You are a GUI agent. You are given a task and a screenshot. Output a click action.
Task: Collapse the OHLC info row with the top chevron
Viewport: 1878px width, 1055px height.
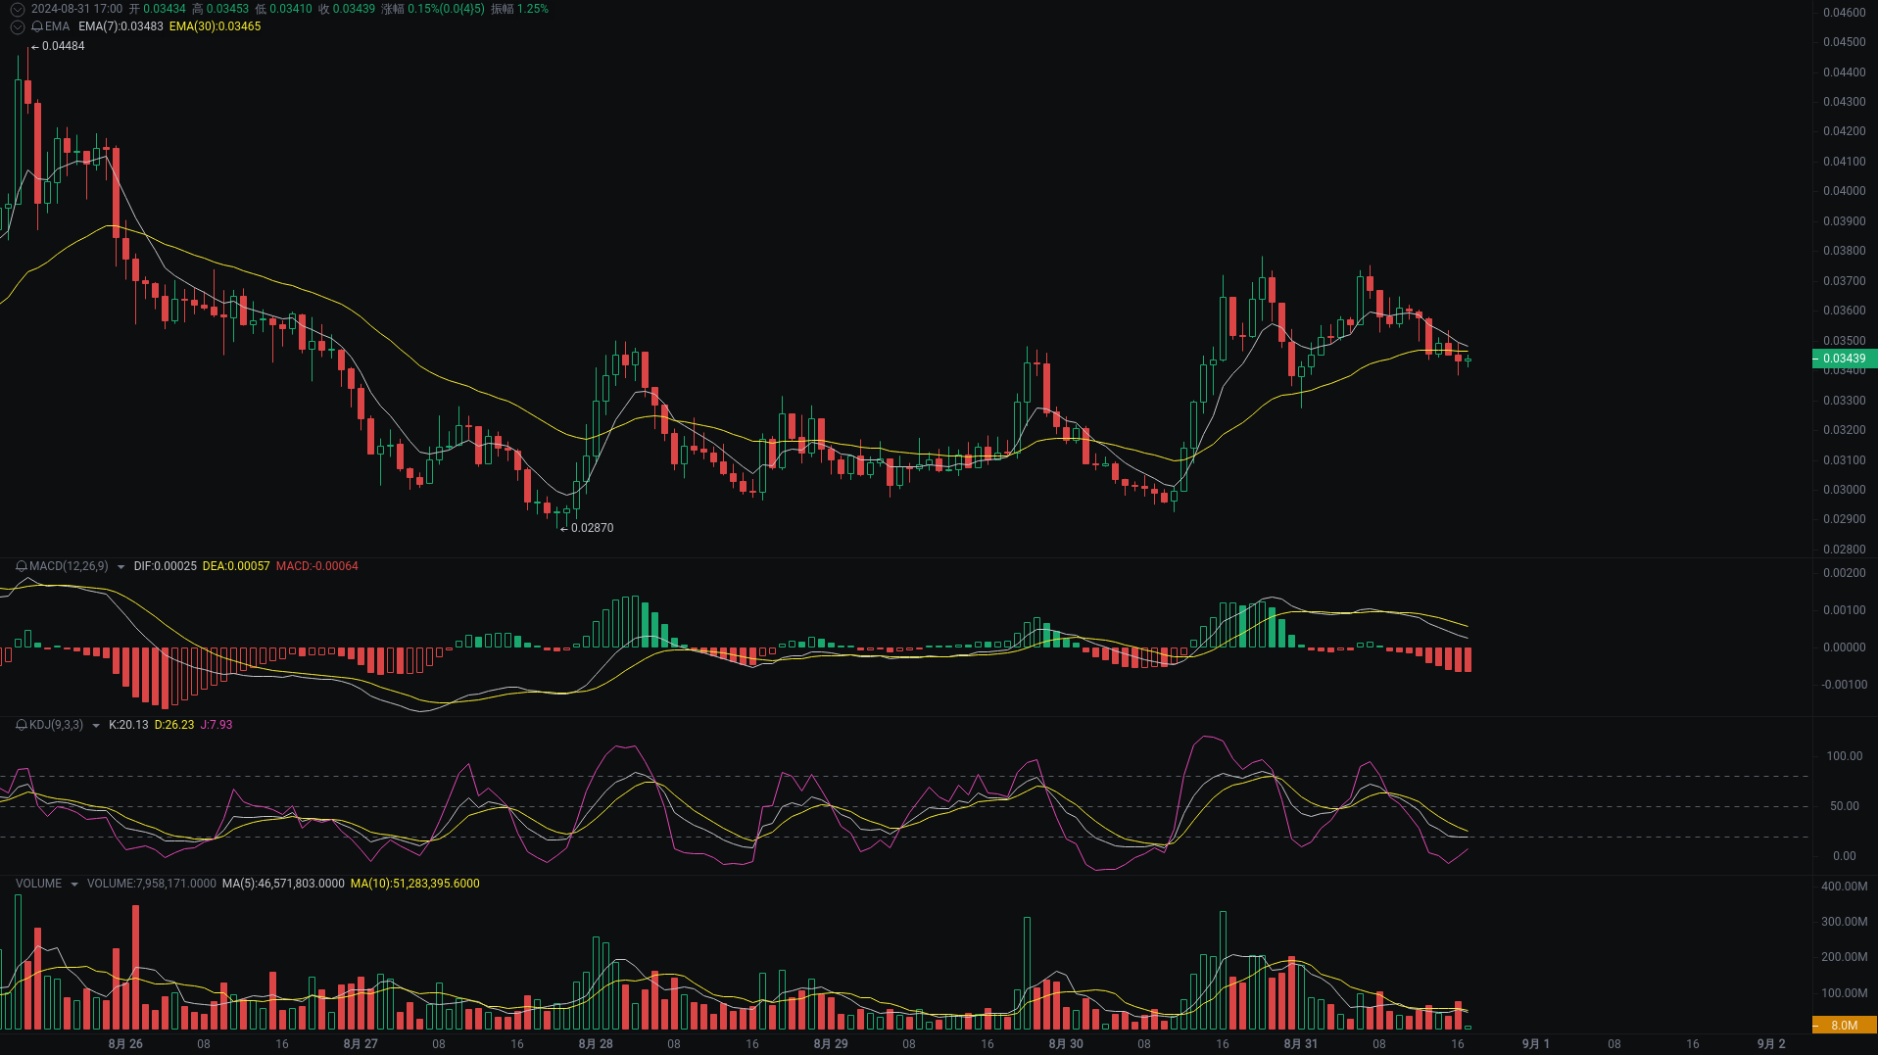pyautogui.click(x=16, y=9)
